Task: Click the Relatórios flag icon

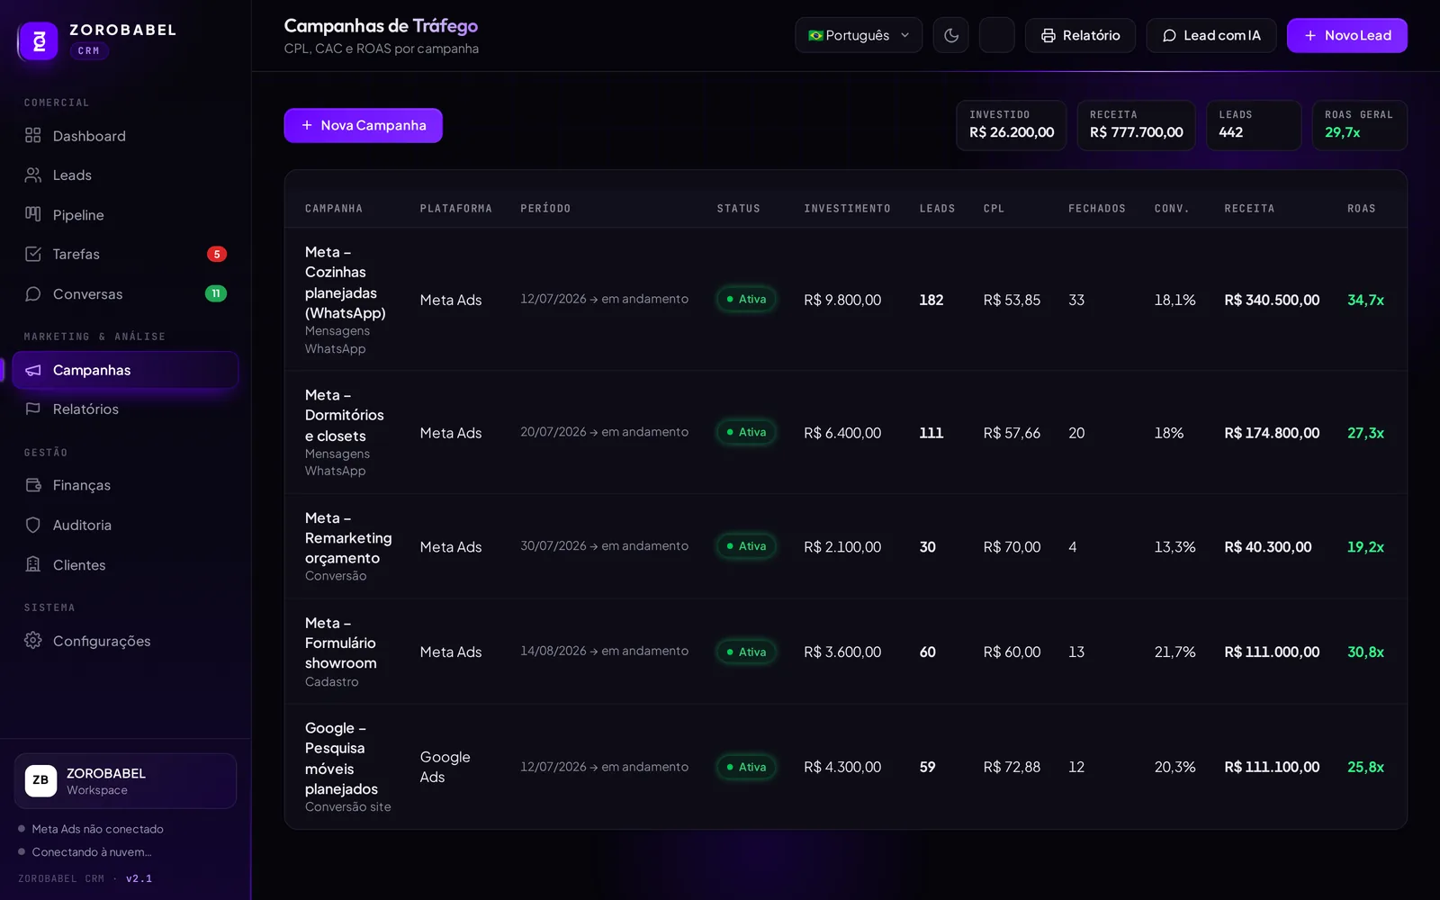Action: 33,409
